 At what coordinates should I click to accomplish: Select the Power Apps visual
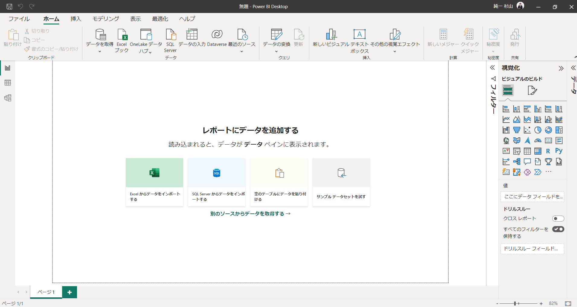click(x=527, y=172)
